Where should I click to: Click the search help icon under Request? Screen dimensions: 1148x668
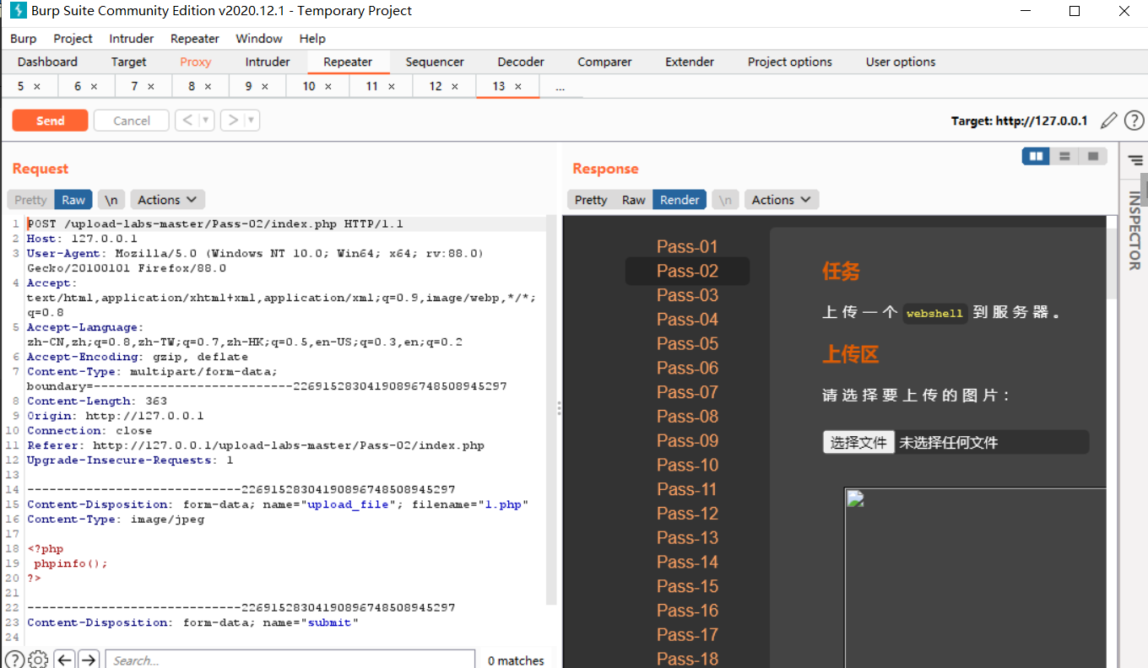pyautogui.click(x=14, y=660)
